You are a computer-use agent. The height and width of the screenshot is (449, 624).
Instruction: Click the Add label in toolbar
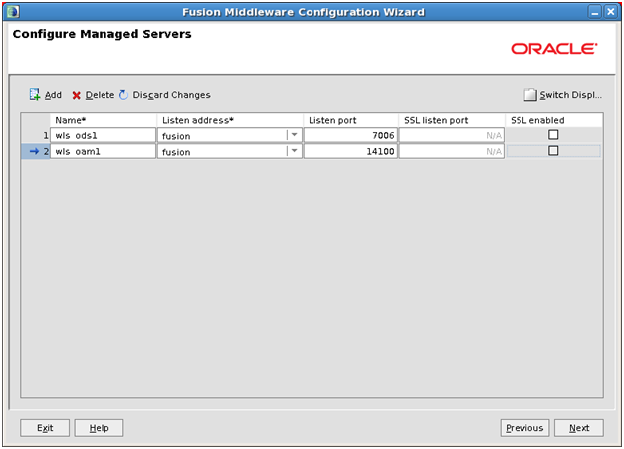[x=53, y=95]
